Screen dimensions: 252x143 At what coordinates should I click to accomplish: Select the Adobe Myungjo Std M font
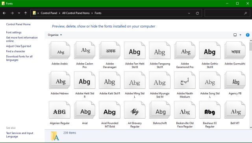point(160,80)
